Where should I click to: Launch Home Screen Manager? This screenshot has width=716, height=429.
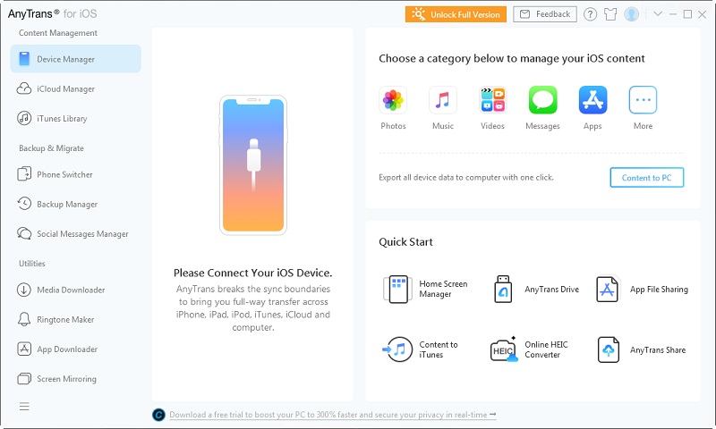point(426,289)
